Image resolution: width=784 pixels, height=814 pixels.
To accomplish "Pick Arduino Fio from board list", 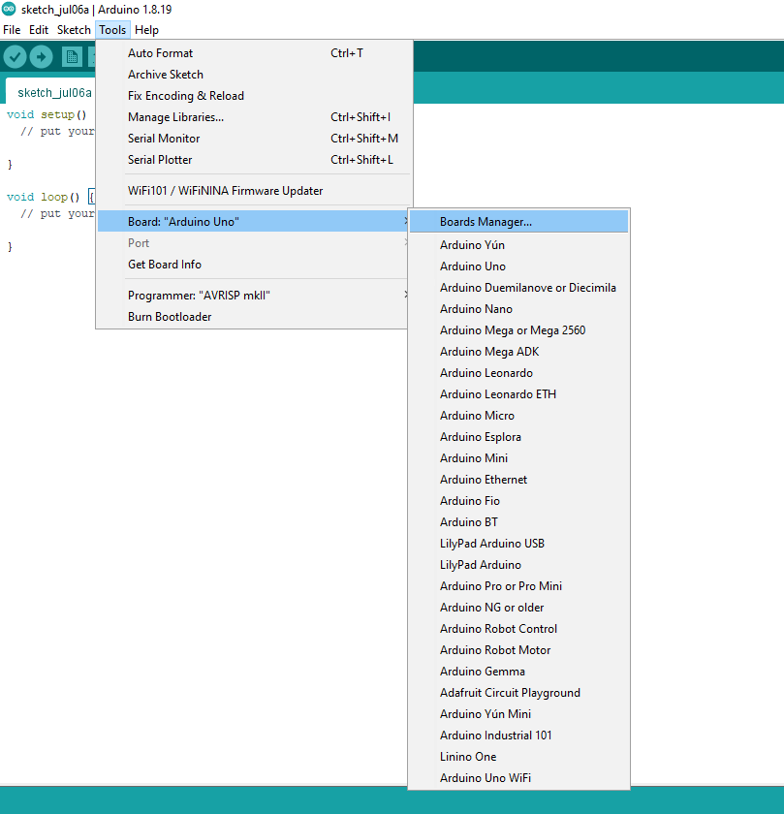I will 518,500.
